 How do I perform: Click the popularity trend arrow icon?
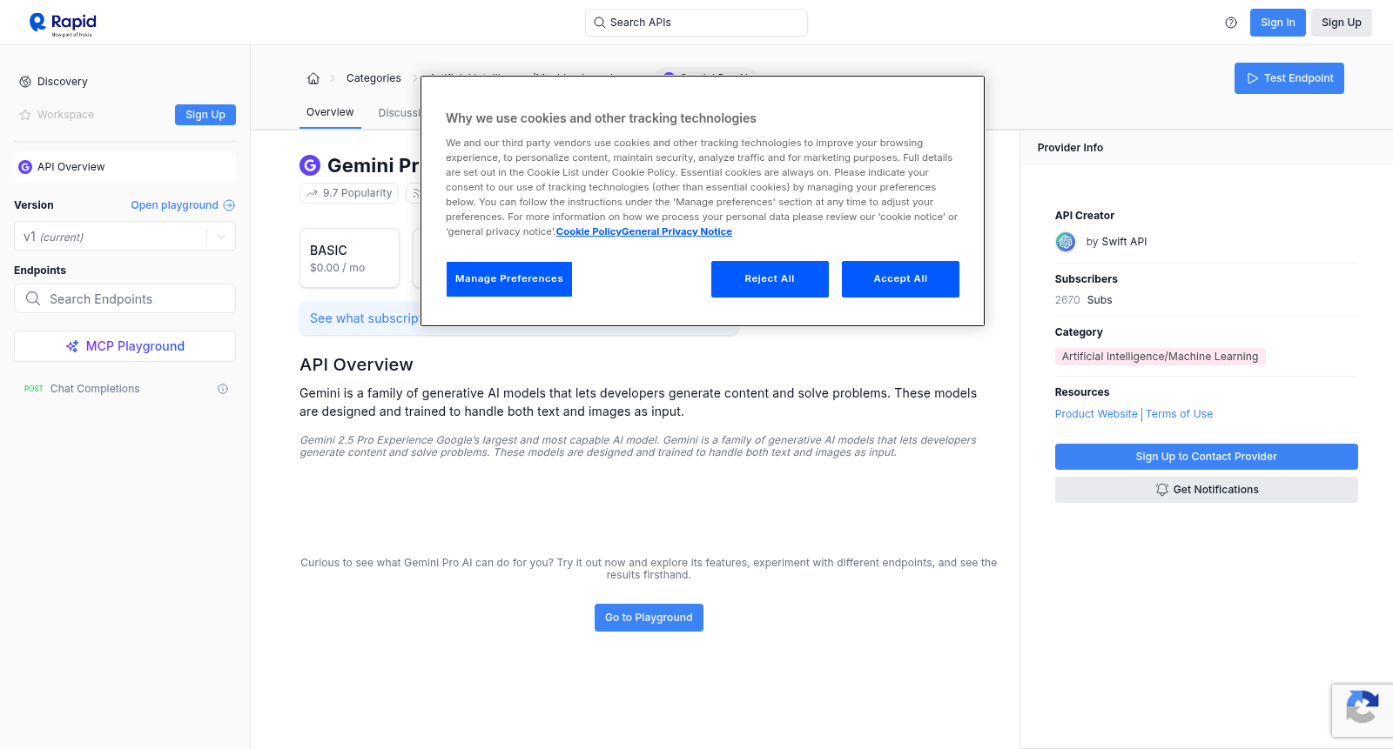(x=312, y=193)
